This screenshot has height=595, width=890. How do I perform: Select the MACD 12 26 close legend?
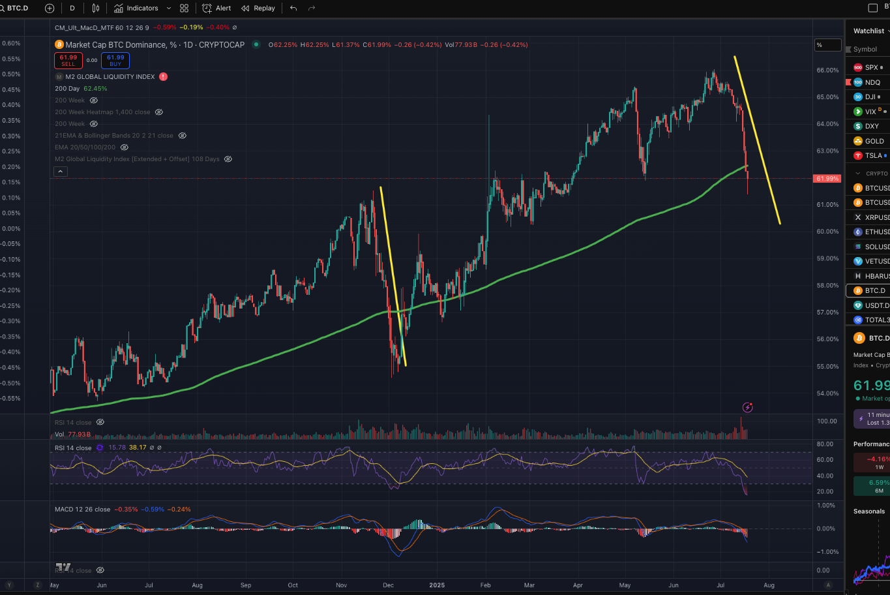83,509
